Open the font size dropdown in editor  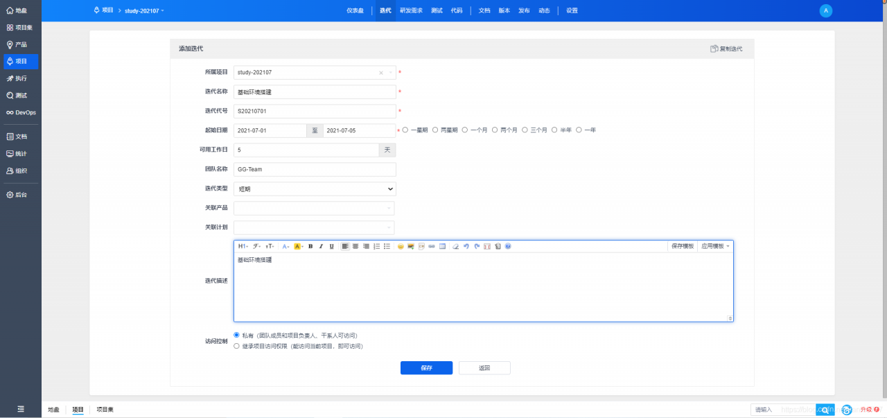click(270, 246)
